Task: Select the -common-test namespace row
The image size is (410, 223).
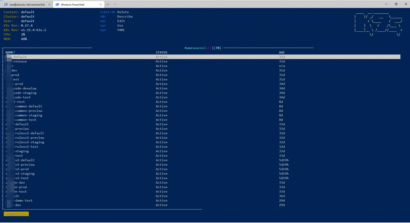Action: tap(202, 120)
